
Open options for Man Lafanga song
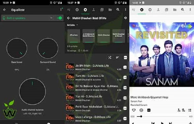tap(125, 118)
